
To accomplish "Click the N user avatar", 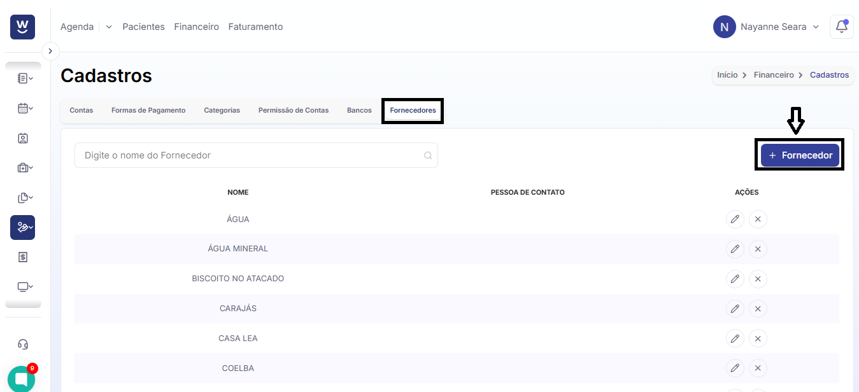I will coord(725,27).
